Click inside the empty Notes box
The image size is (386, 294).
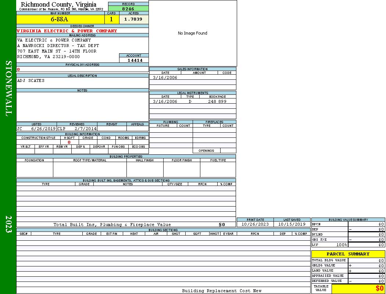82,107
